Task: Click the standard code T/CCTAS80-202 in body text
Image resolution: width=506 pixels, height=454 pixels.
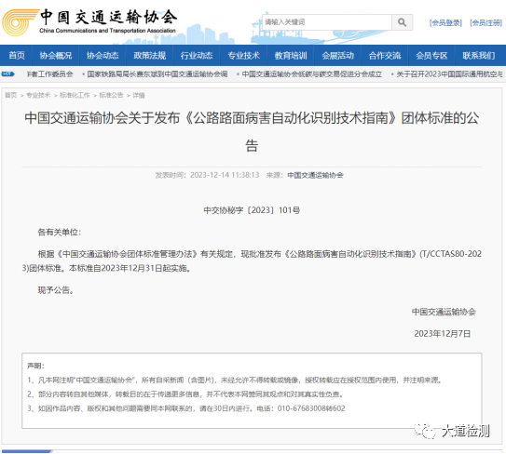Action: pos(451,254)
